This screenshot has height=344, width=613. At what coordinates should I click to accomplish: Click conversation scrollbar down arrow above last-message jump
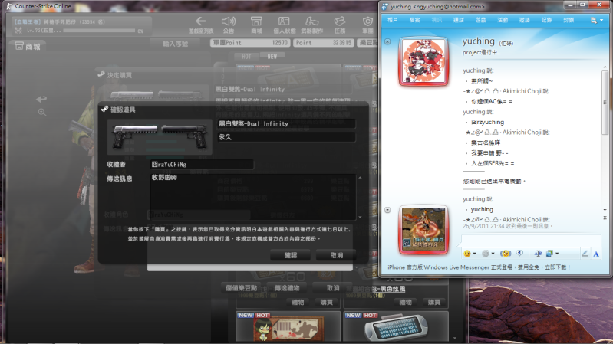pos(605,210)
